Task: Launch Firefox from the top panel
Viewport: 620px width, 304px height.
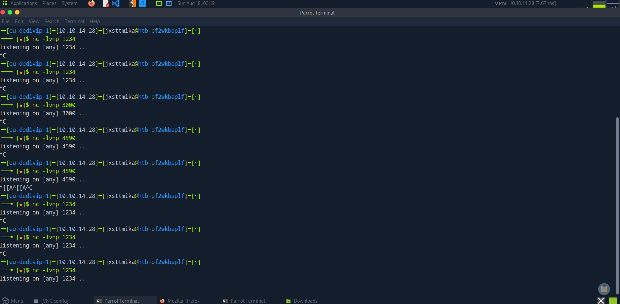Action: 92,3
